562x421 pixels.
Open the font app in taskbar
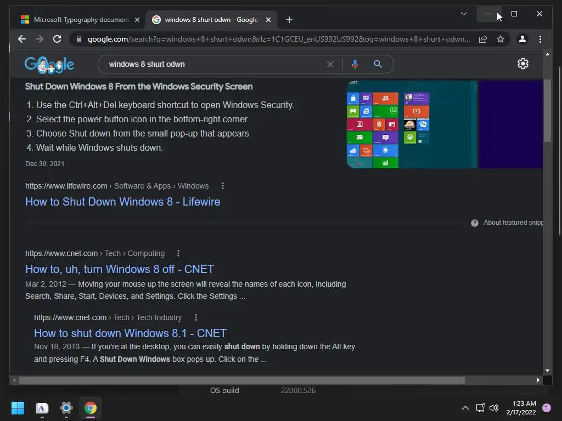pos(42,408)
